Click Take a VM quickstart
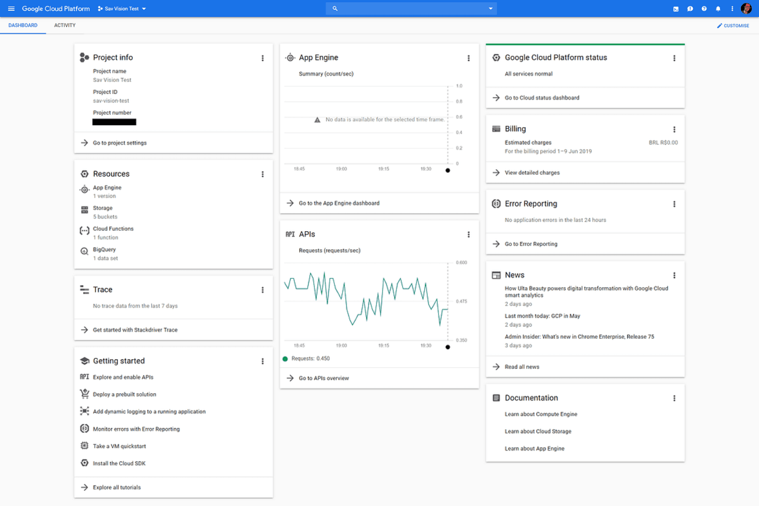 point(119,447)
